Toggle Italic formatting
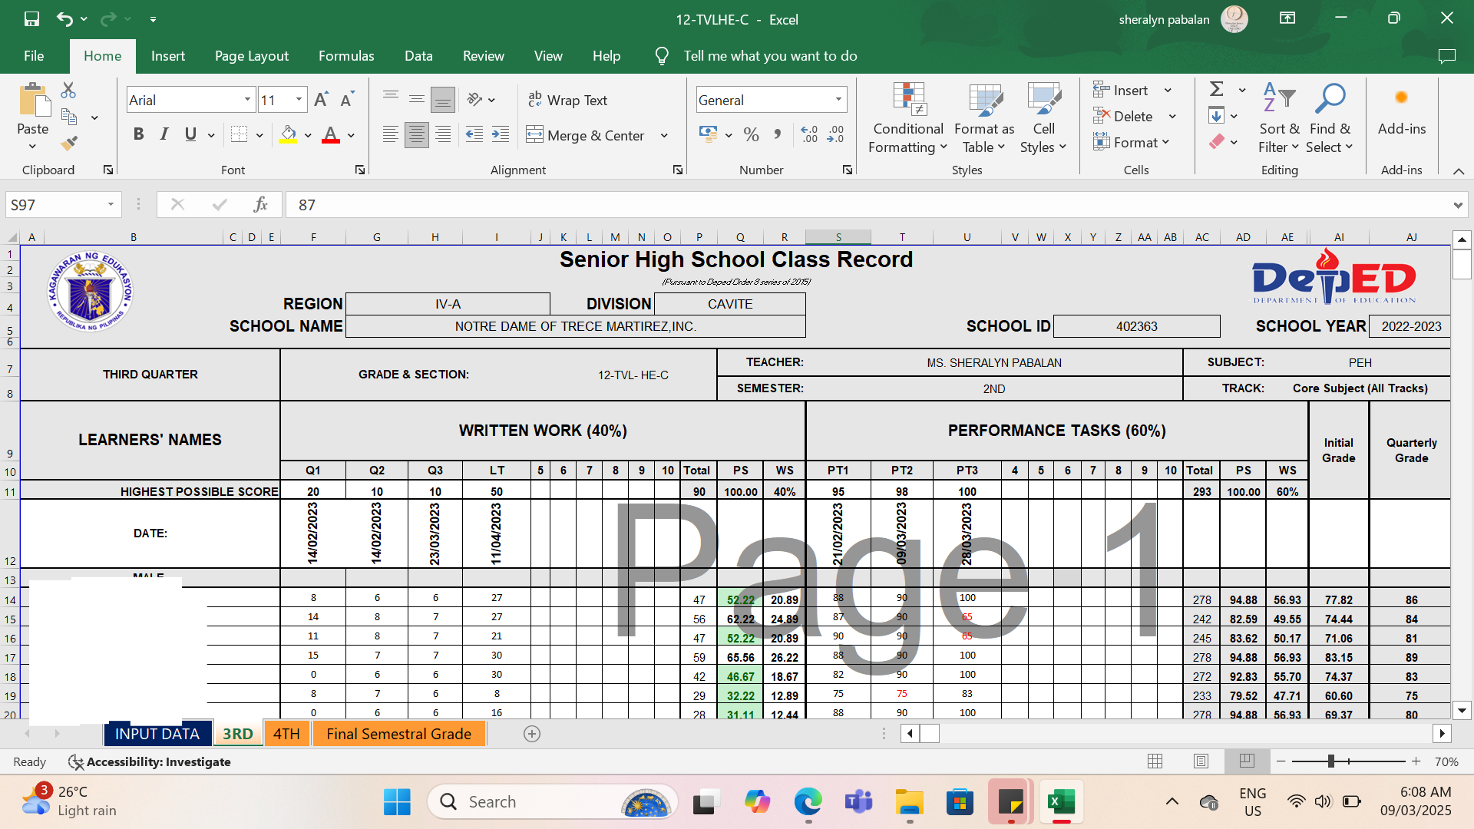Viewport: 1474px width, 829px height. click(164, 134)
